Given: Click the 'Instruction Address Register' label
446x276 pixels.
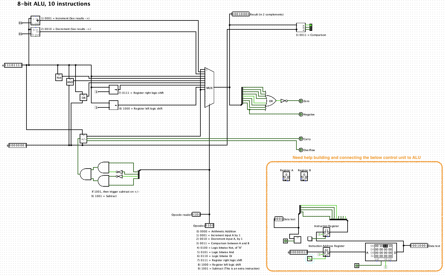Looking at the screenshot, I should coord(326,246).
